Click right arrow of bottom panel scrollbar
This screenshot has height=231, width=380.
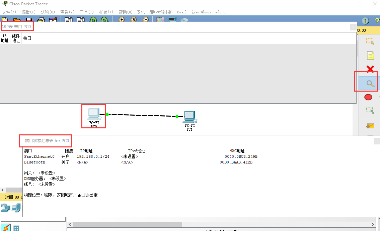pos(373,224)
